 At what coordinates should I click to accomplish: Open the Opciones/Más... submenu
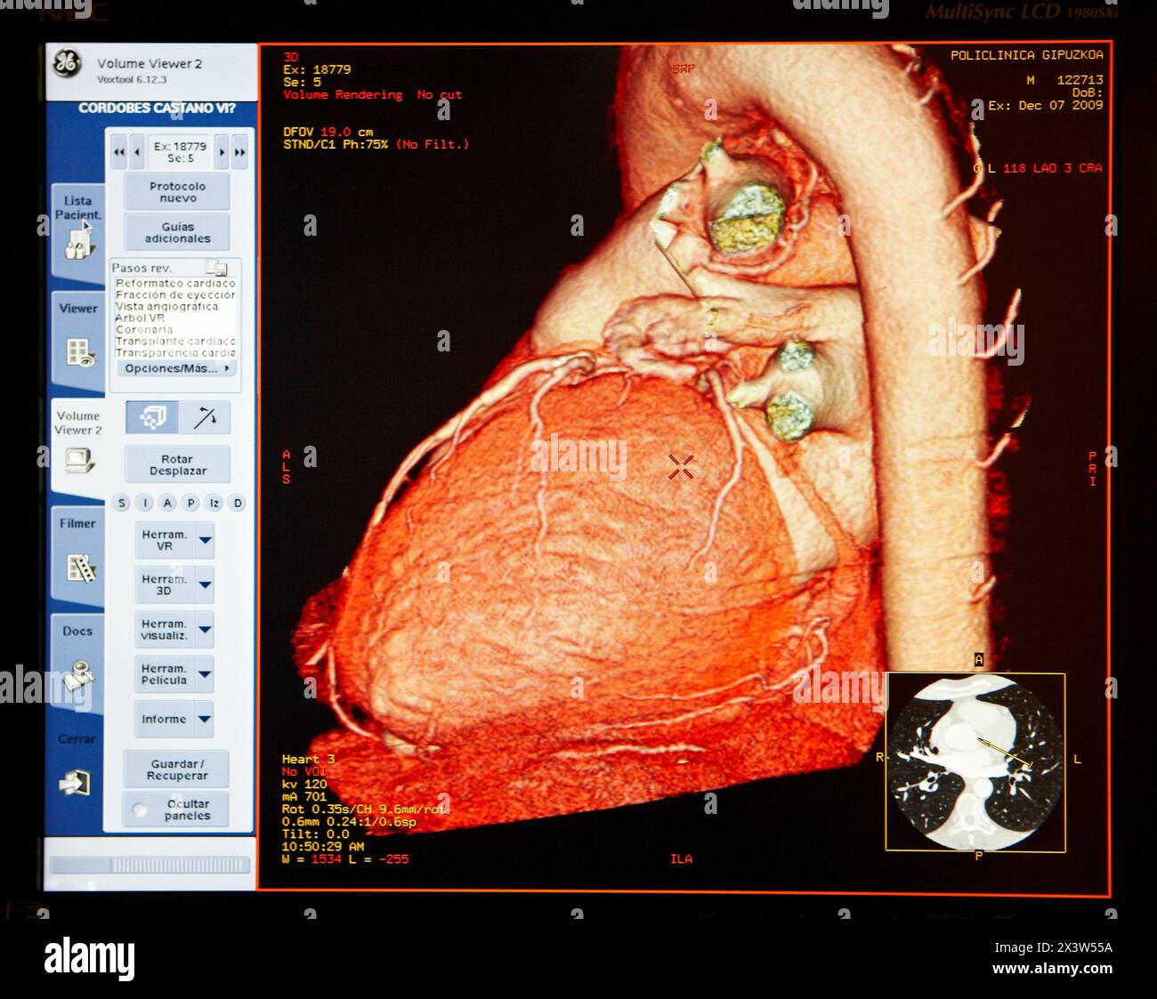point(176,368)
